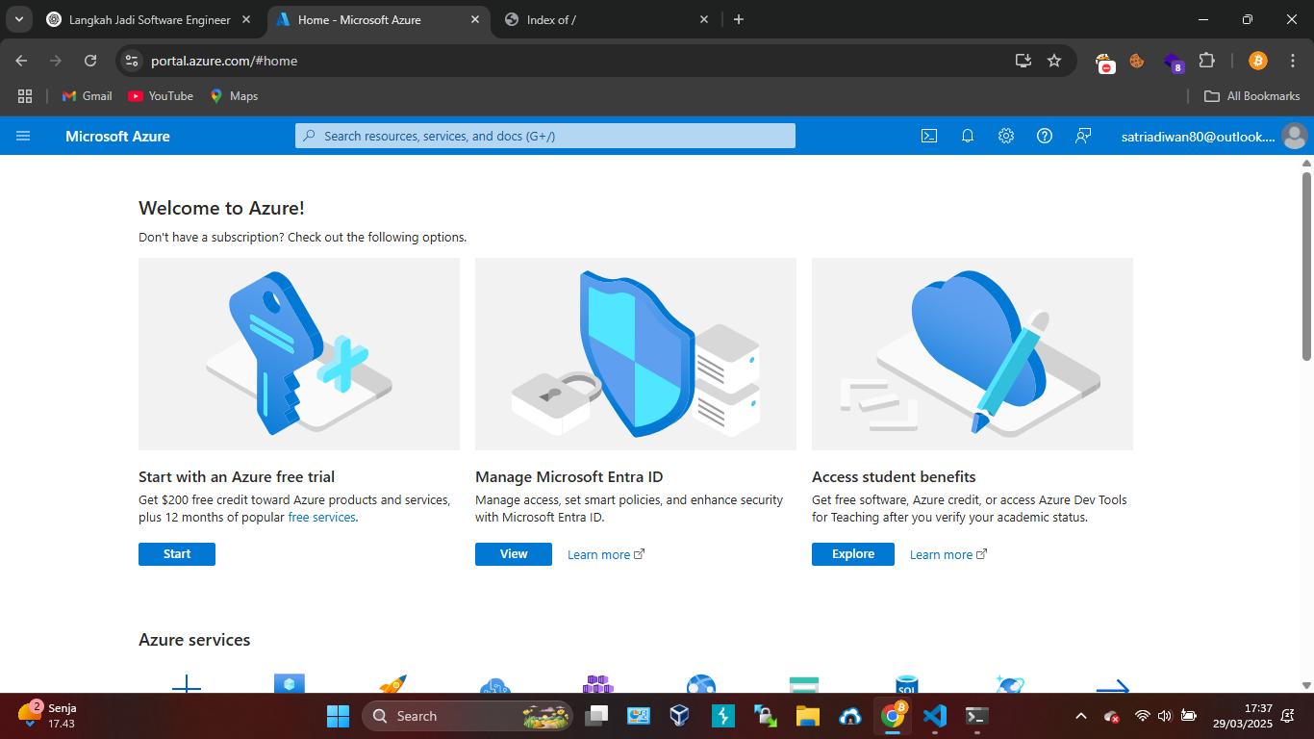1314x739 pixels.
Task: Open the Maps bookmark
Action: point(234,96)
